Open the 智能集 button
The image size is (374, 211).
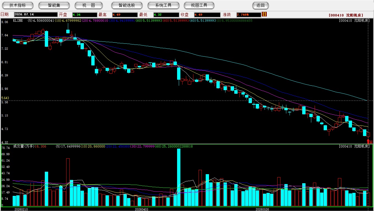pyautogui.click(x=54, y=5)
